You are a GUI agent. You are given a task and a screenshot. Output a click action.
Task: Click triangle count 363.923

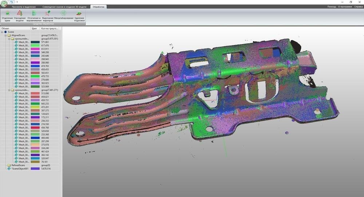pyautogui.click(x=45, y=83)
